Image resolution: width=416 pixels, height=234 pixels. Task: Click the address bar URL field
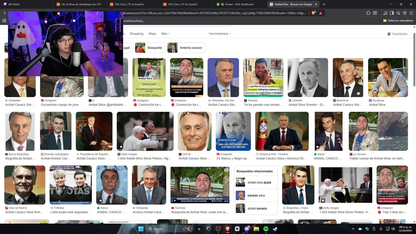click(x=214, y=13)
